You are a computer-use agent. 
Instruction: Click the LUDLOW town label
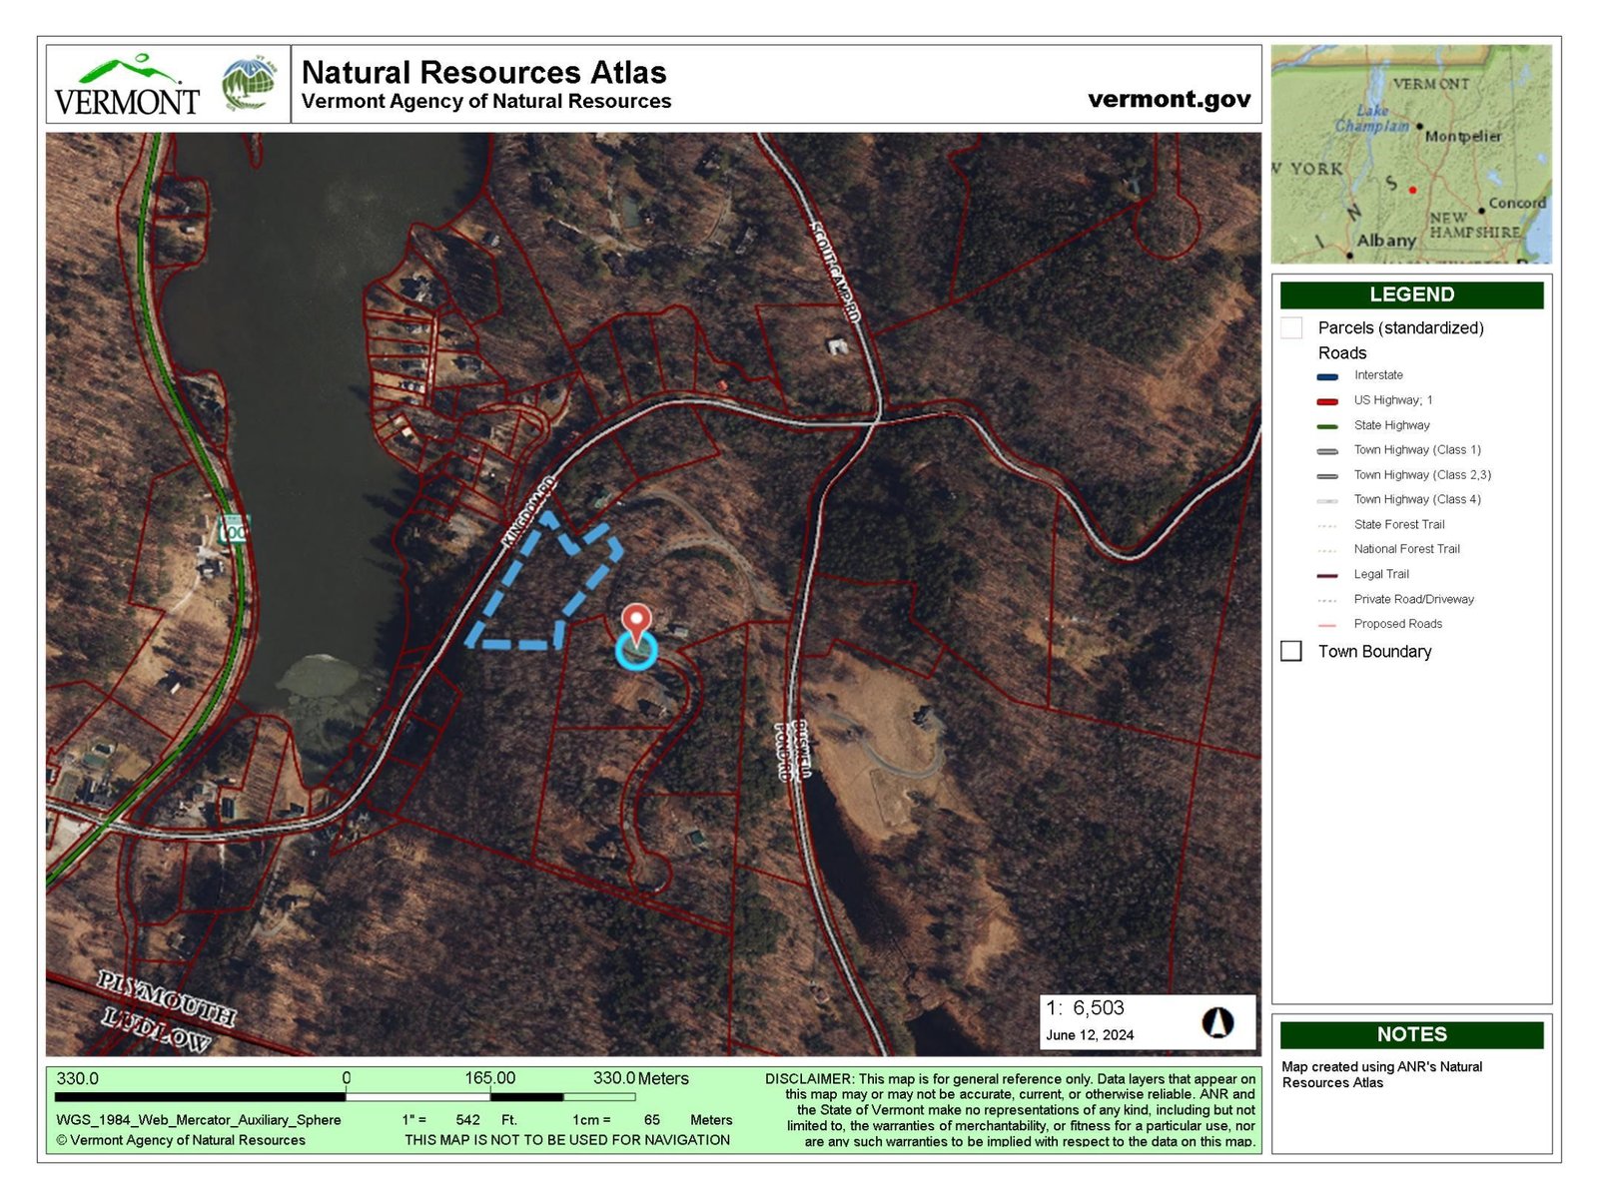(x=157, y=1029)
